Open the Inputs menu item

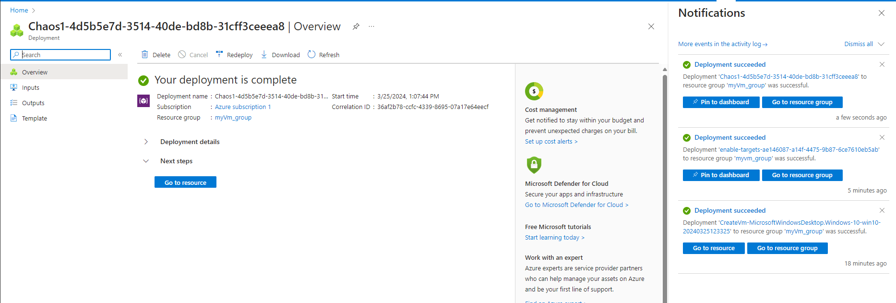click(31, 88)
